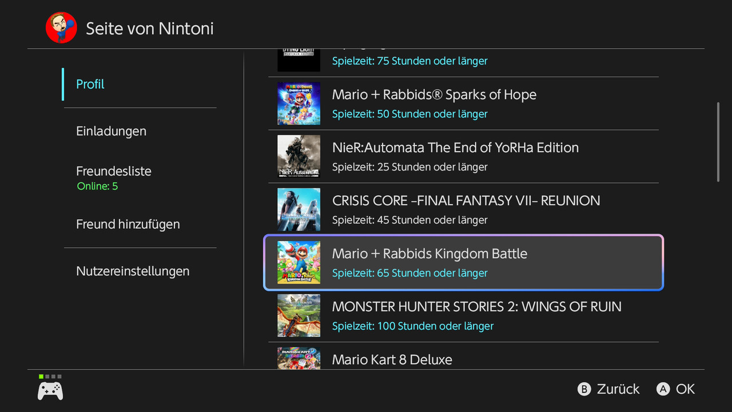Click the 'Spielzeit: 45 Stunden oder länger' text
732x412 pixels.
[410, 220]
